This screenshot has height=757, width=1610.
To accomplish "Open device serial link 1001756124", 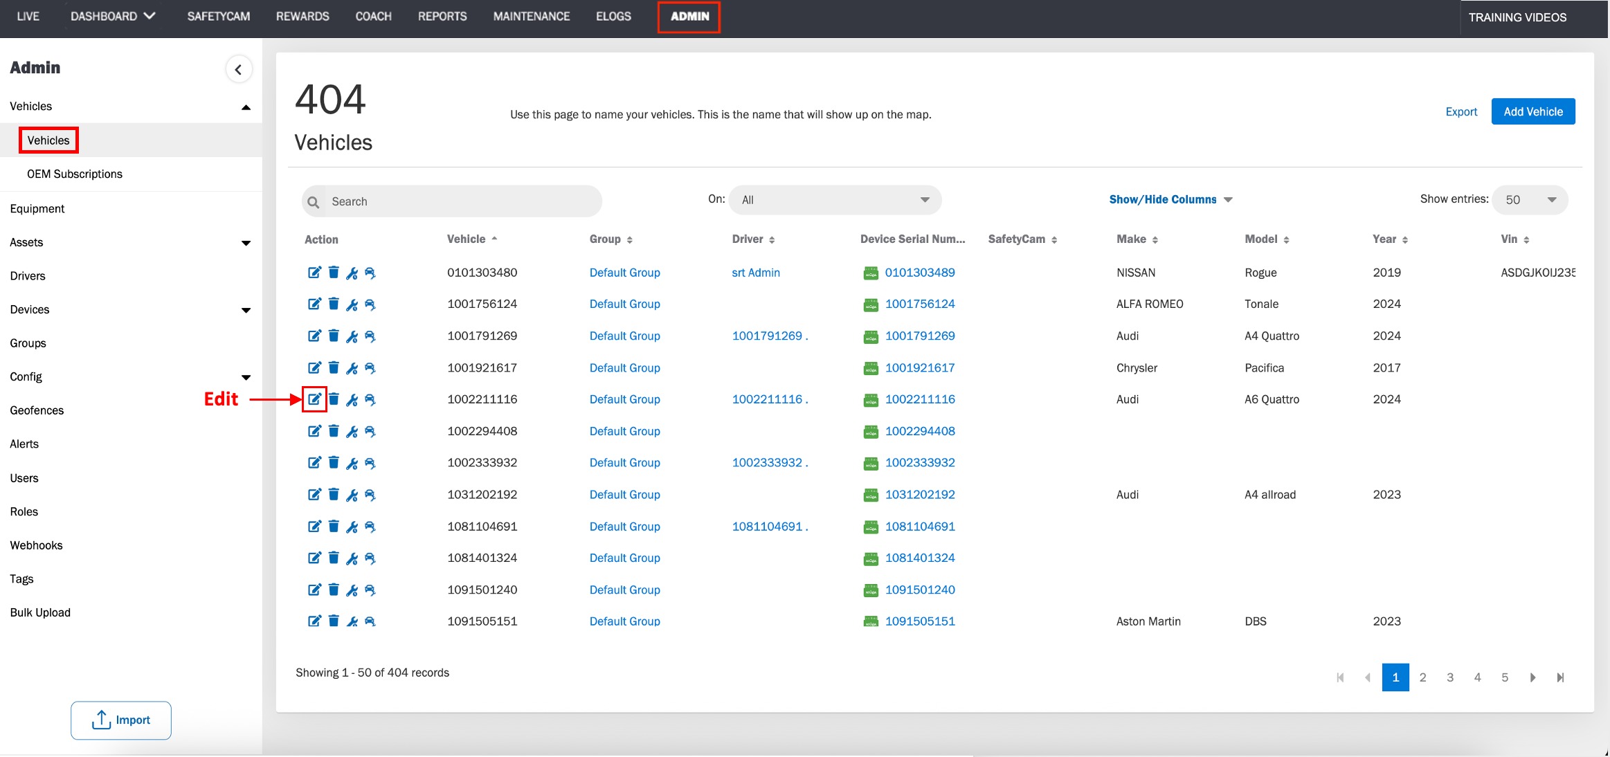I will (920, 304).
